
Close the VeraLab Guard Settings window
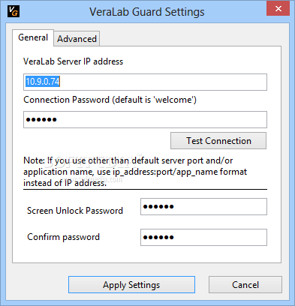pyautogui.click(x=278, y=9)
